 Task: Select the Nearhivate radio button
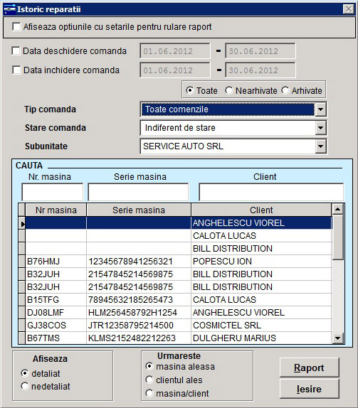click(229, 90)
